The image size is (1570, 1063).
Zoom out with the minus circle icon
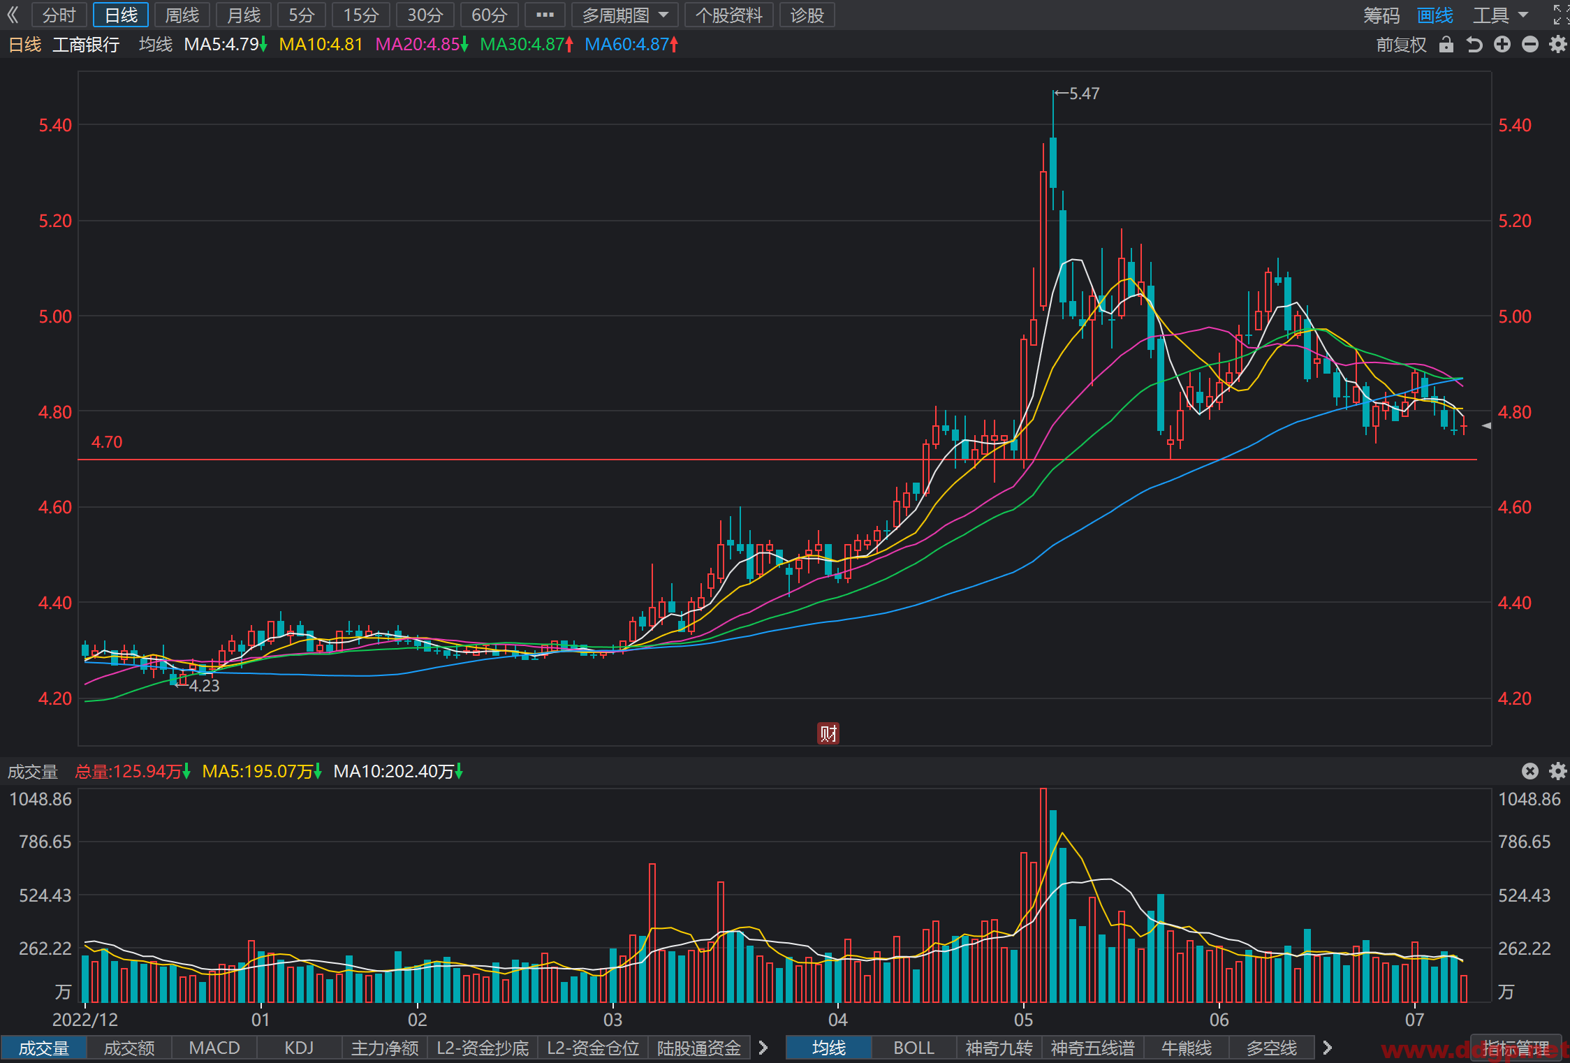[1530, 45]
